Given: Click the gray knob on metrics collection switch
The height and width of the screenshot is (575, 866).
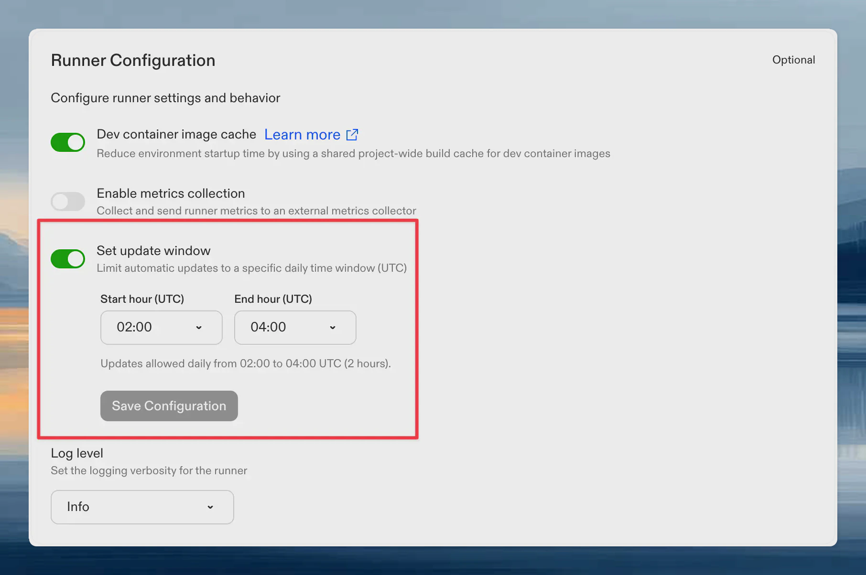Looking at the screenshot, I should click(x=61, y=201).
